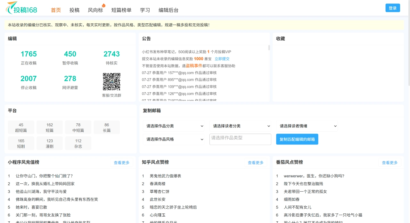This screenshot has height=223, width=410.
Task: Click announcement for user 895***@qq.com
Action: pos(179,80)
